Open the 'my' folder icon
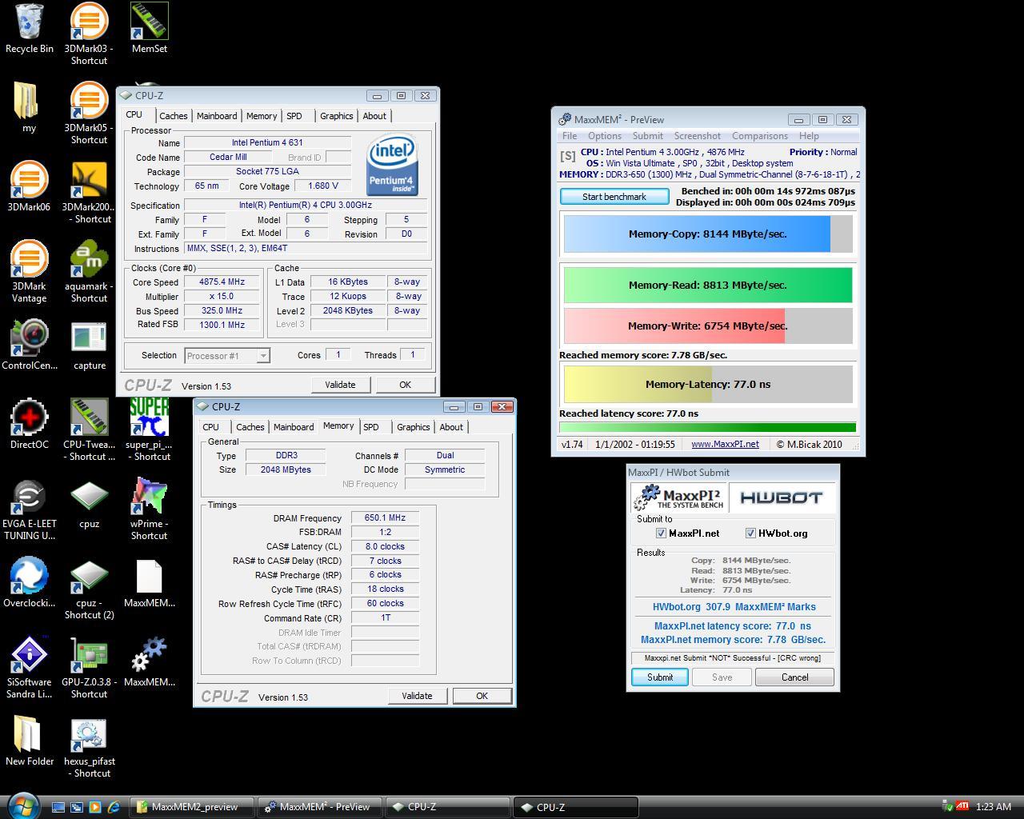1024x819 pixels. (29, 107)
